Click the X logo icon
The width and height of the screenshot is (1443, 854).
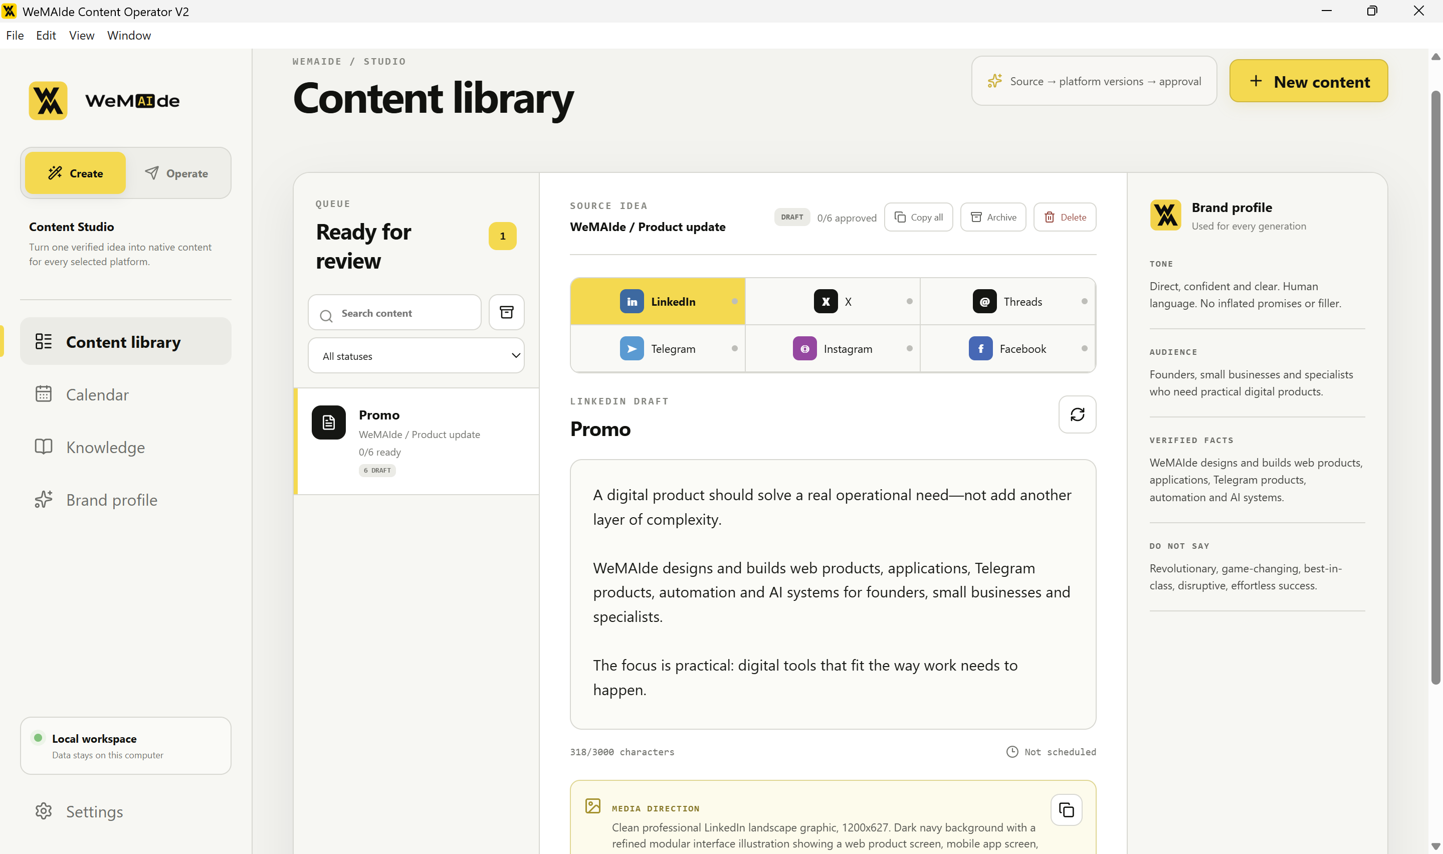pyautogui.click(x=826, y=302)
